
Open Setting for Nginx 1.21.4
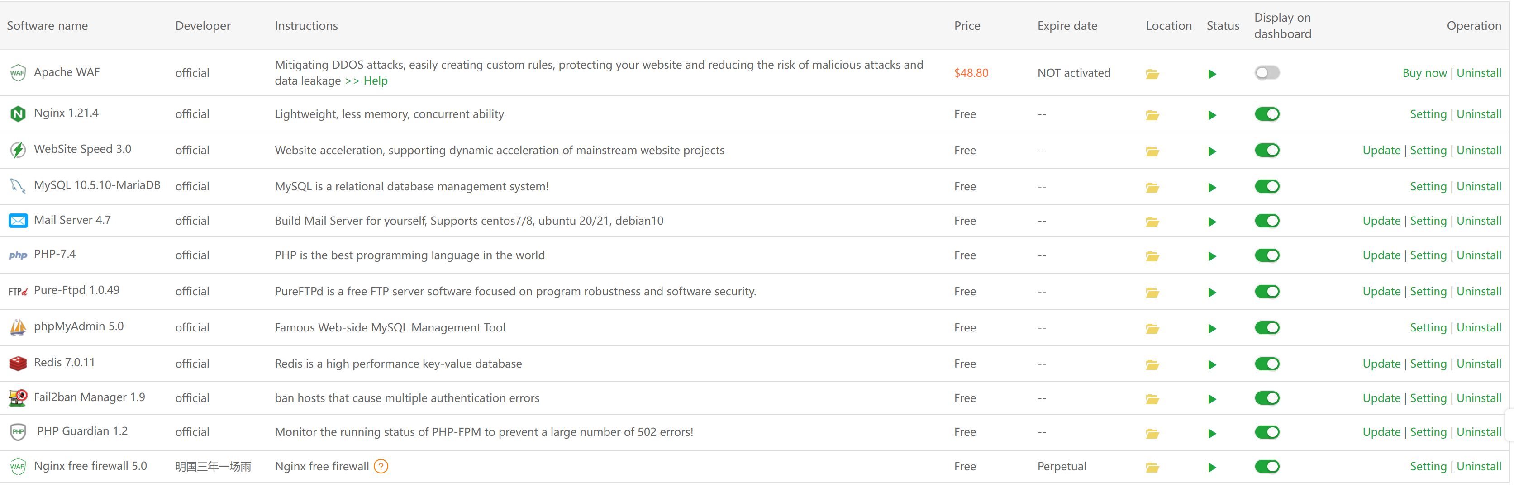pos(1428,114)
